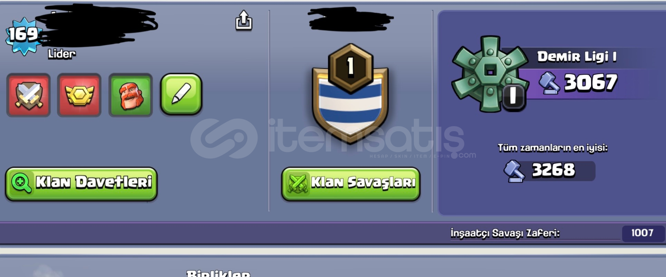The width and height of the screenshot is (666, 277).
Task: Select the all-time best 3268 trophy box
Action: (550, 171)
